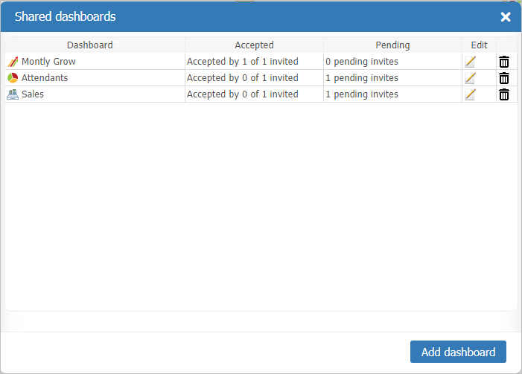This screenshot has height=374, width=522.
Task: Click the Pending column header
Action: tap(392, 45)
